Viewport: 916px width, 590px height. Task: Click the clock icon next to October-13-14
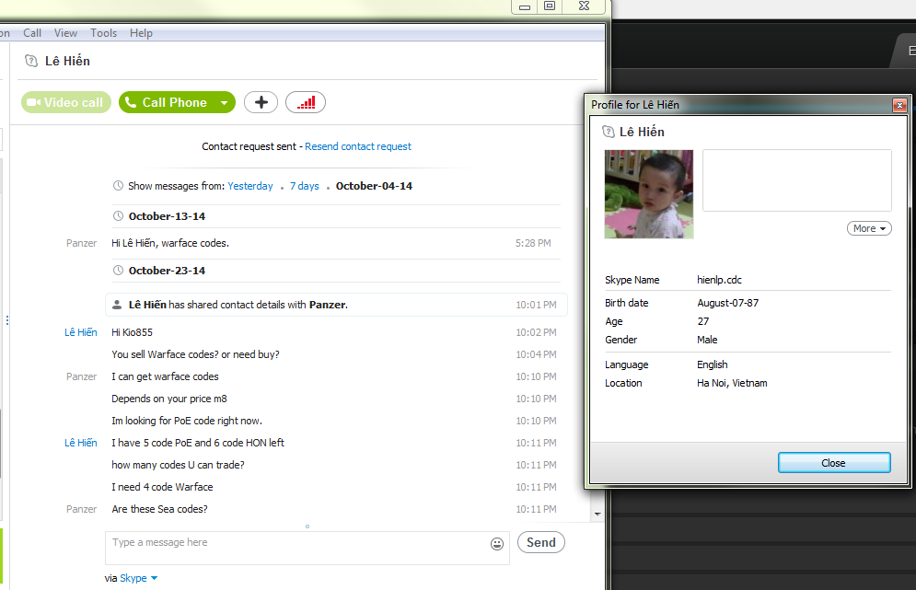(118, 216)
